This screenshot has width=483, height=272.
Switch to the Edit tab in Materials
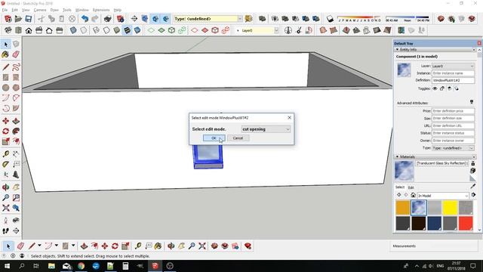pos(411,187)
